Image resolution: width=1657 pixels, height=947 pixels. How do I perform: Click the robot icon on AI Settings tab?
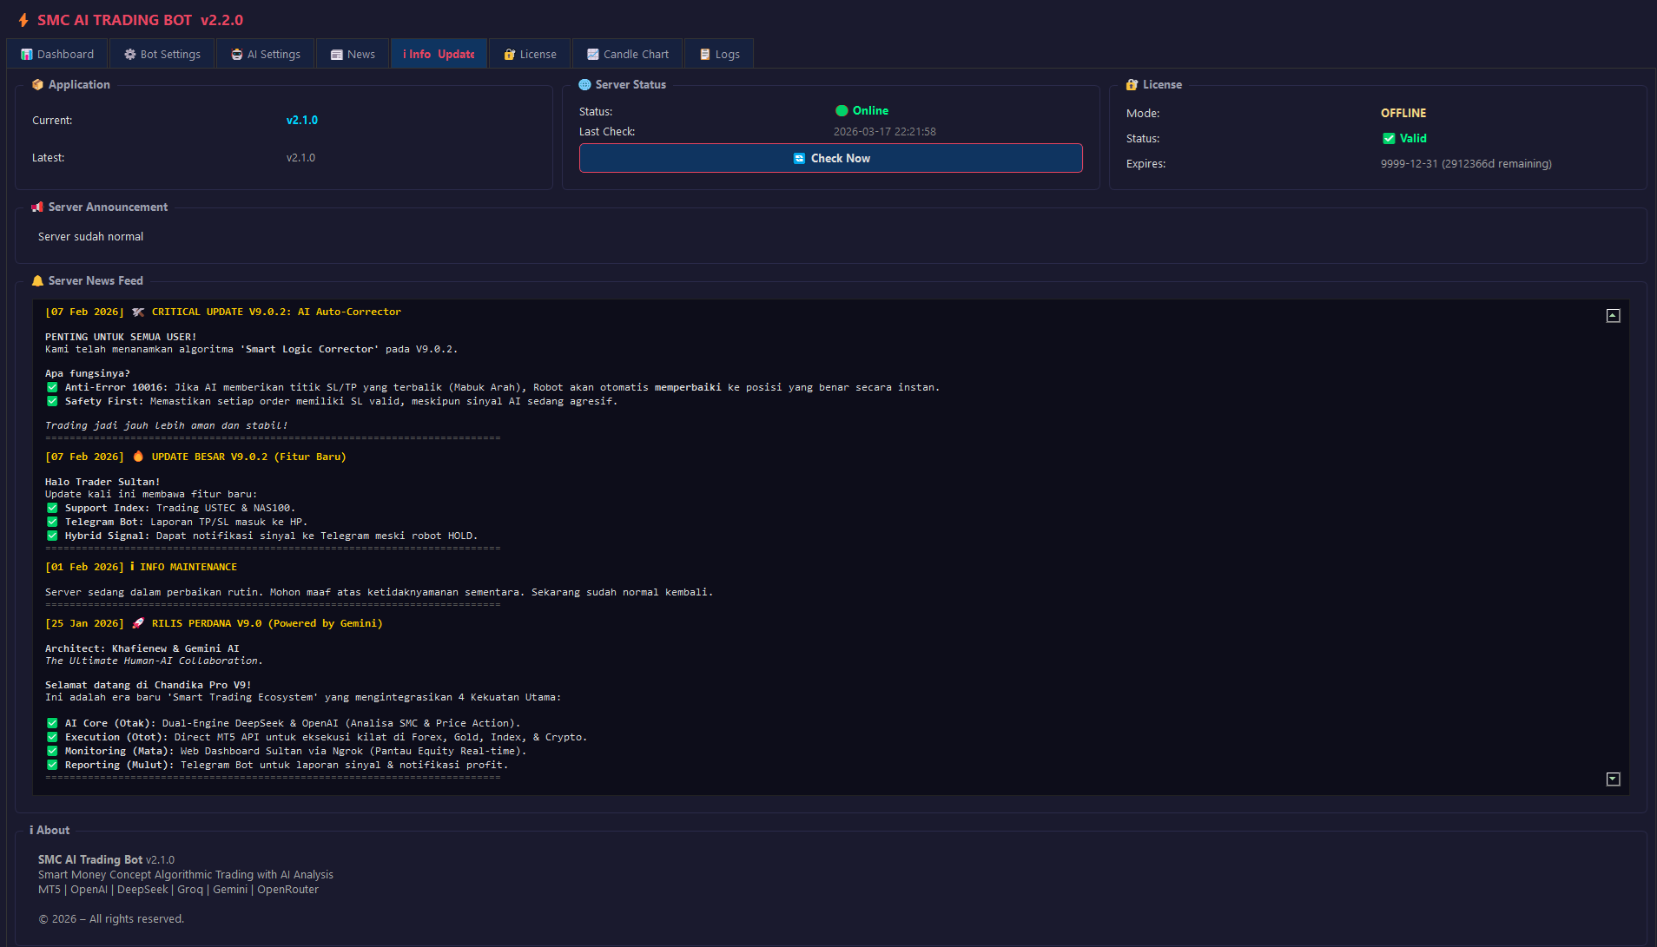pyautogui.click(x=236, y=53)
